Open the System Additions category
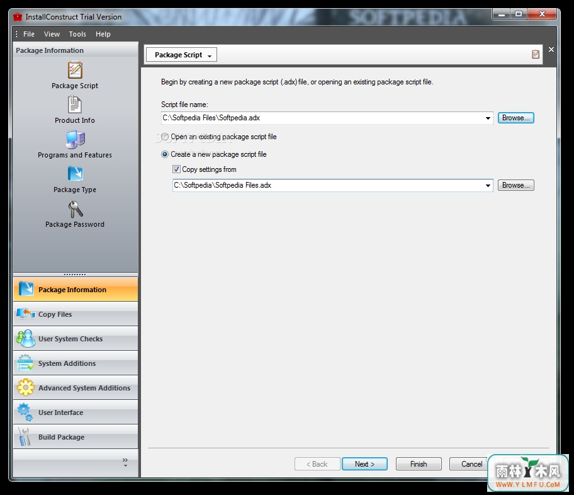574x495 pixels. 76,363
